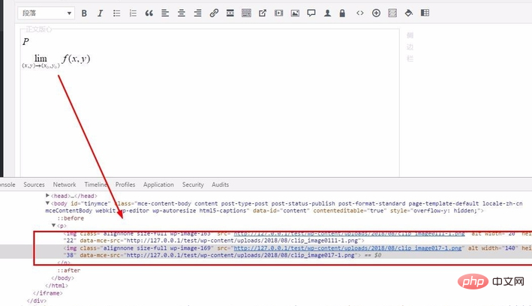Click the insert link chain icon
This screenshot has height=306, width=532.
[214, 13]
